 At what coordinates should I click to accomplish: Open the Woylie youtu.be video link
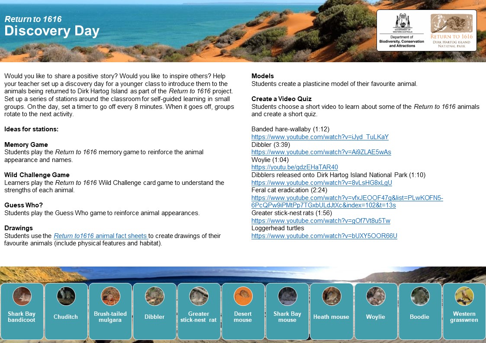coord(295,167)
